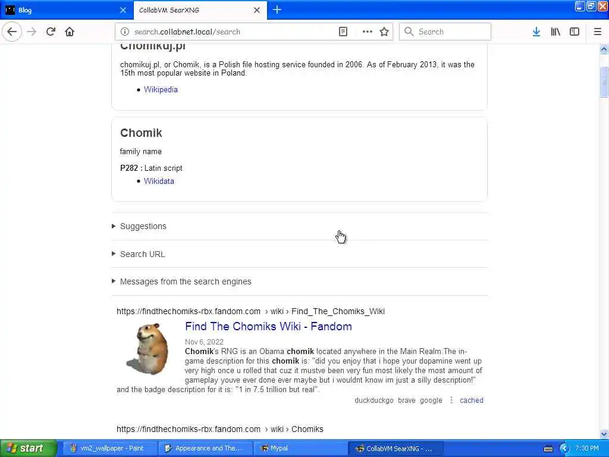Open the Wikipedia link for Chomikuj.pl
This screenshot has height=457, width=609.
tap(161, 89)
